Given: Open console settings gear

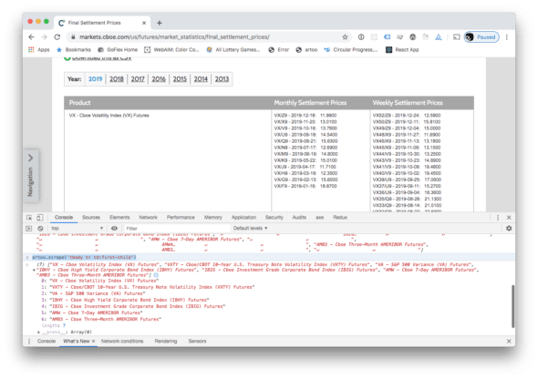Looking at the screenshot, I should point(509,229).
